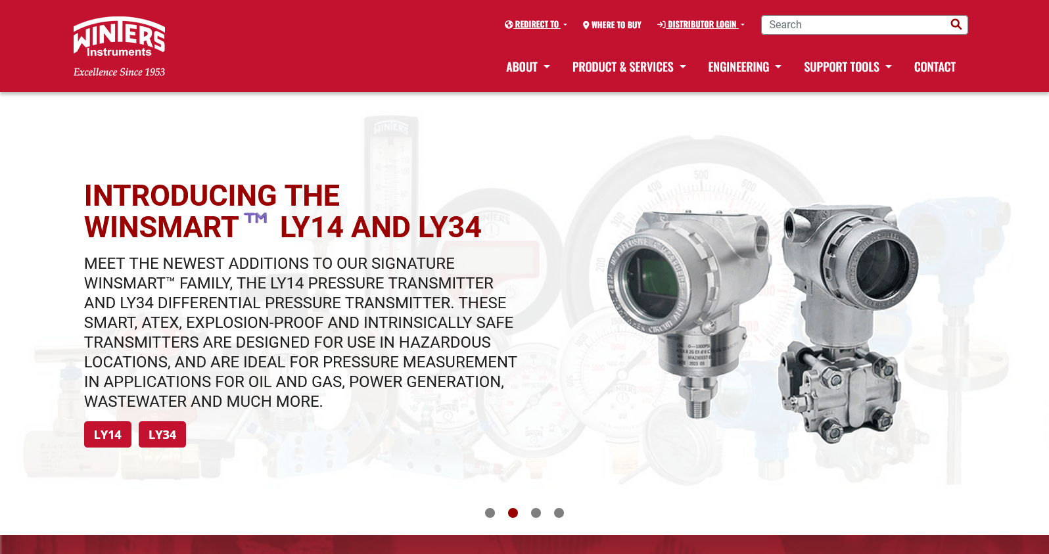1049x554 pixels.
Task: Select the third carousel slide dot
Action: [536, 513]
